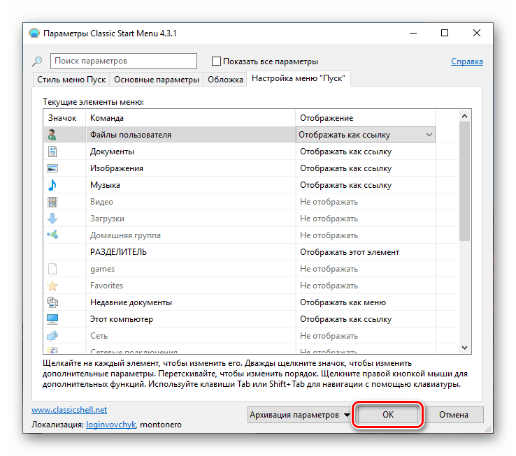Click Не отображать value for Загрузки
Screen dimensions: 516x456
tap(329, 219)
